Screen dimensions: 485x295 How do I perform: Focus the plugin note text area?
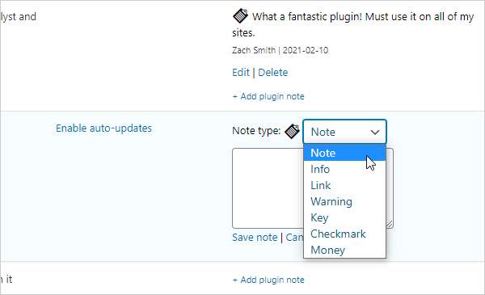[x=268, y=188]
